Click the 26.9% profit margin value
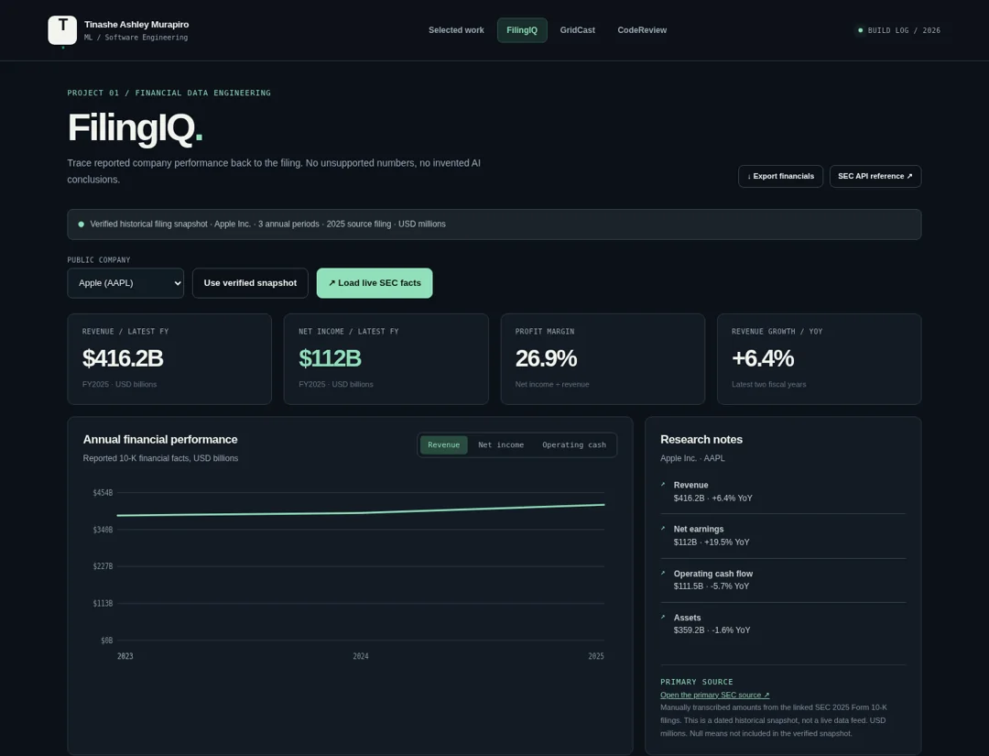Screen dimensions: 989x756 coord(546,358)
